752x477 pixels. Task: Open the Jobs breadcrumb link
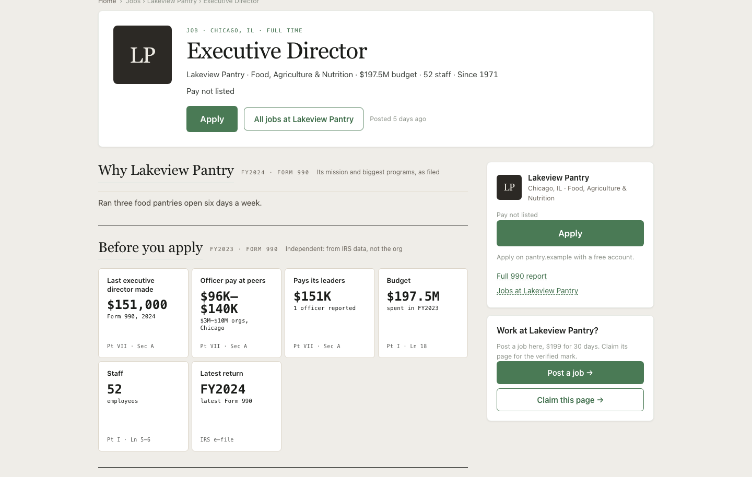(133, 2)
